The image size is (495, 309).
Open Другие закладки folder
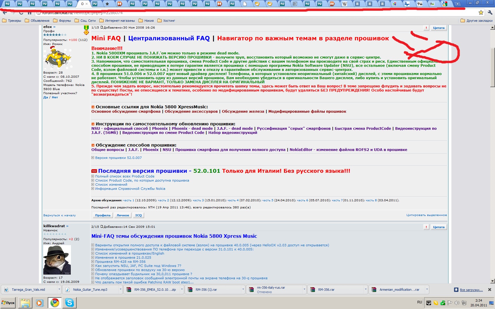pos(476,21)
